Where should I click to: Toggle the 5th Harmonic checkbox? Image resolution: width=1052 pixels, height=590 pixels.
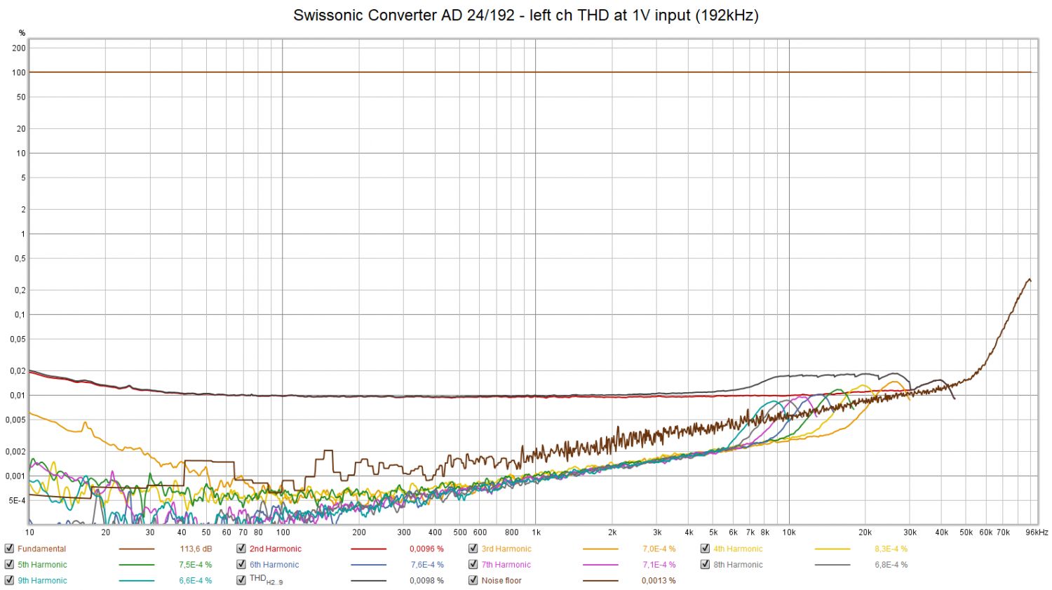click(9, 564)
